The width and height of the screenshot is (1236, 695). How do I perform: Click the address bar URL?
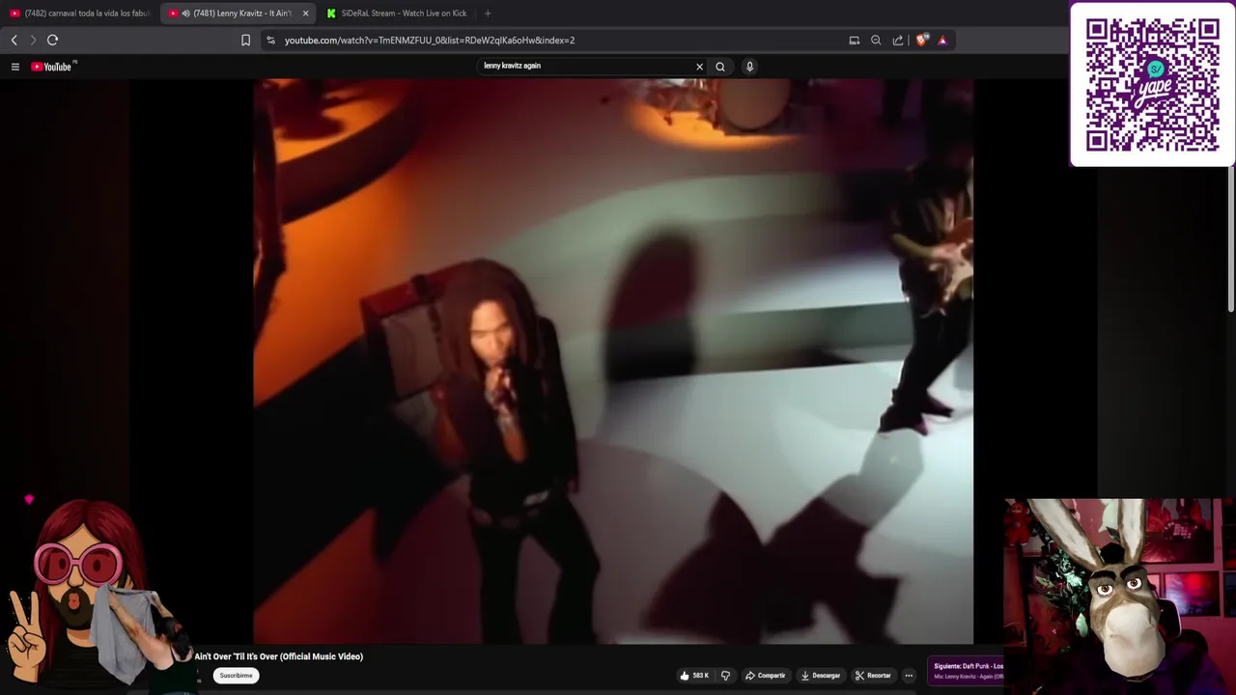(430, 41)
